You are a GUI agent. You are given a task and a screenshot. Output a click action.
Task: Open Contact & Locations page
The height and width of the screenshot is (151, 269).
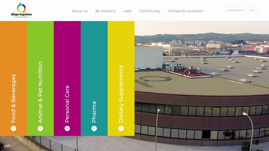pyautogui.click(x=185, y=11)
